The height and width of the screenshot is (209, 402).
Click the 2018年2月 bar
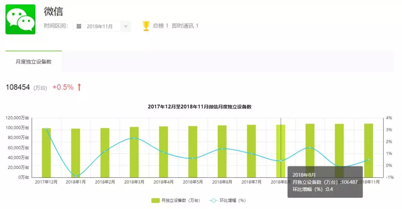point(105,153)
